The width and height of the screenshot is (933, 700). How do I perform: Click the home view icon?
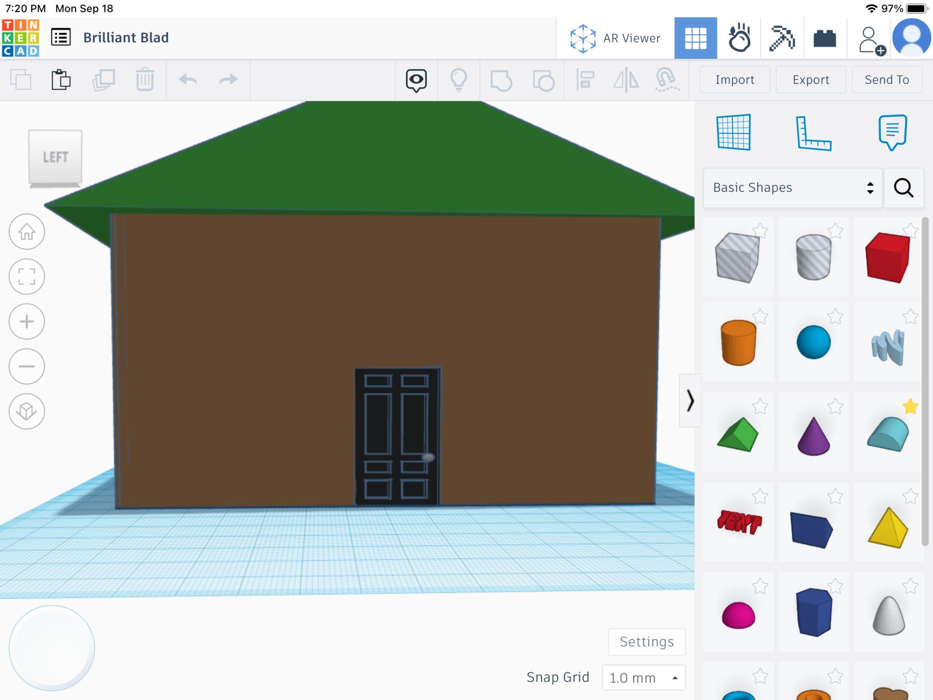(x=27, y=232)
